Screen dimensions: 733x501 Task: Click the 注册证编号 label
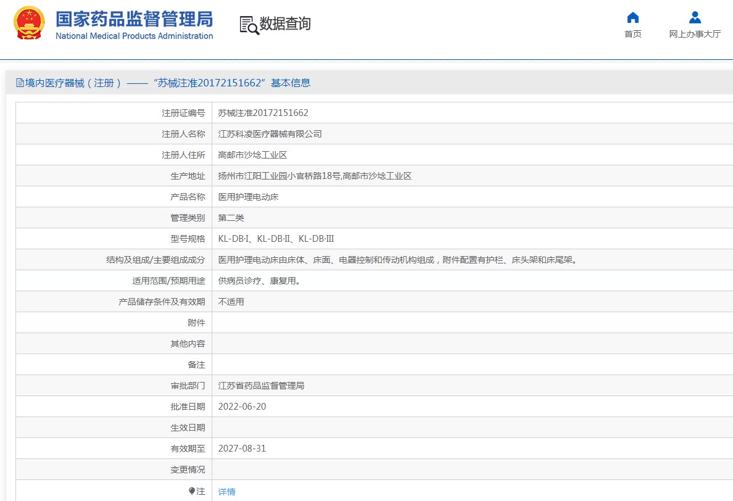(x=183, y=113)
